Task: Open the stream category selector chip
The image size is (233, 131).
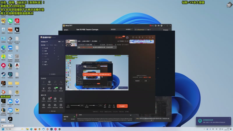Action: [85, 45]
